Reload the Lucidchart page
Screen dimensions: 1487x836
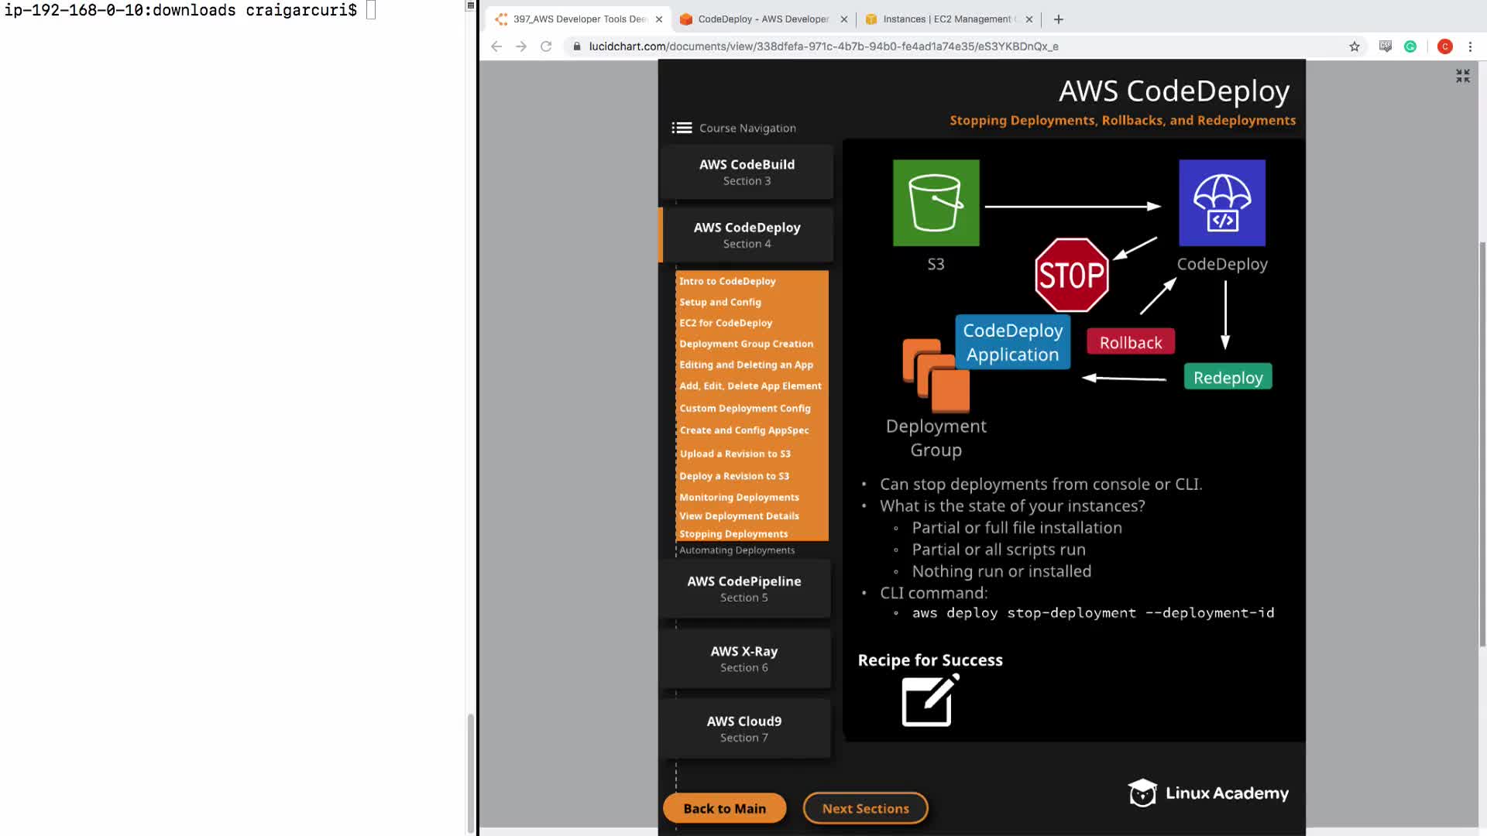[546, 46]
